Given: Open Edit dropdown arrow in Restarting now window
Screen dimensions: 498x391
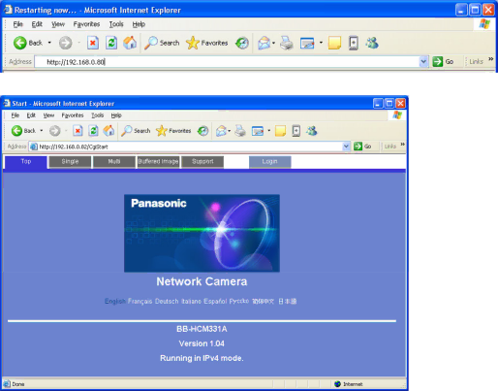Looking at the screenshot, I should 321,43.
